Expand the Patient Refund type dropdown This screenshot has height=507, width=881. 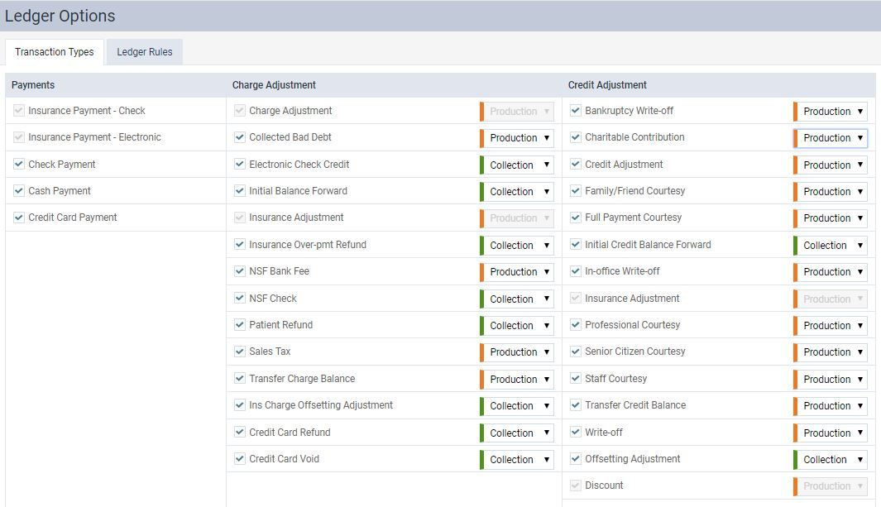[519, 326]
